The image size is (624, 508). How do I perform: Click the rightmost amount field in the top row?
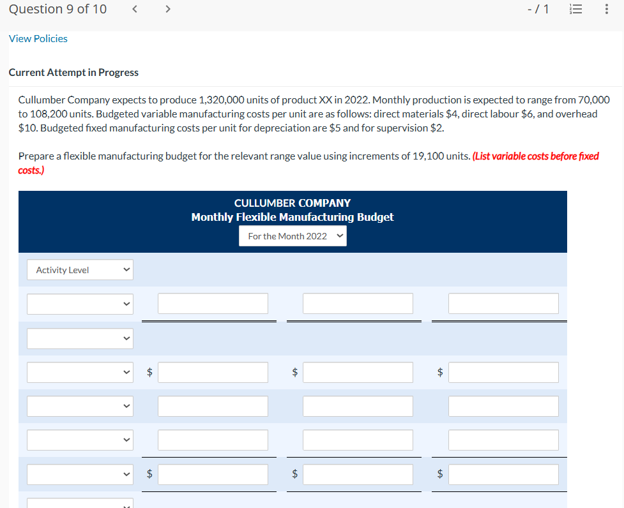(503, 303)
